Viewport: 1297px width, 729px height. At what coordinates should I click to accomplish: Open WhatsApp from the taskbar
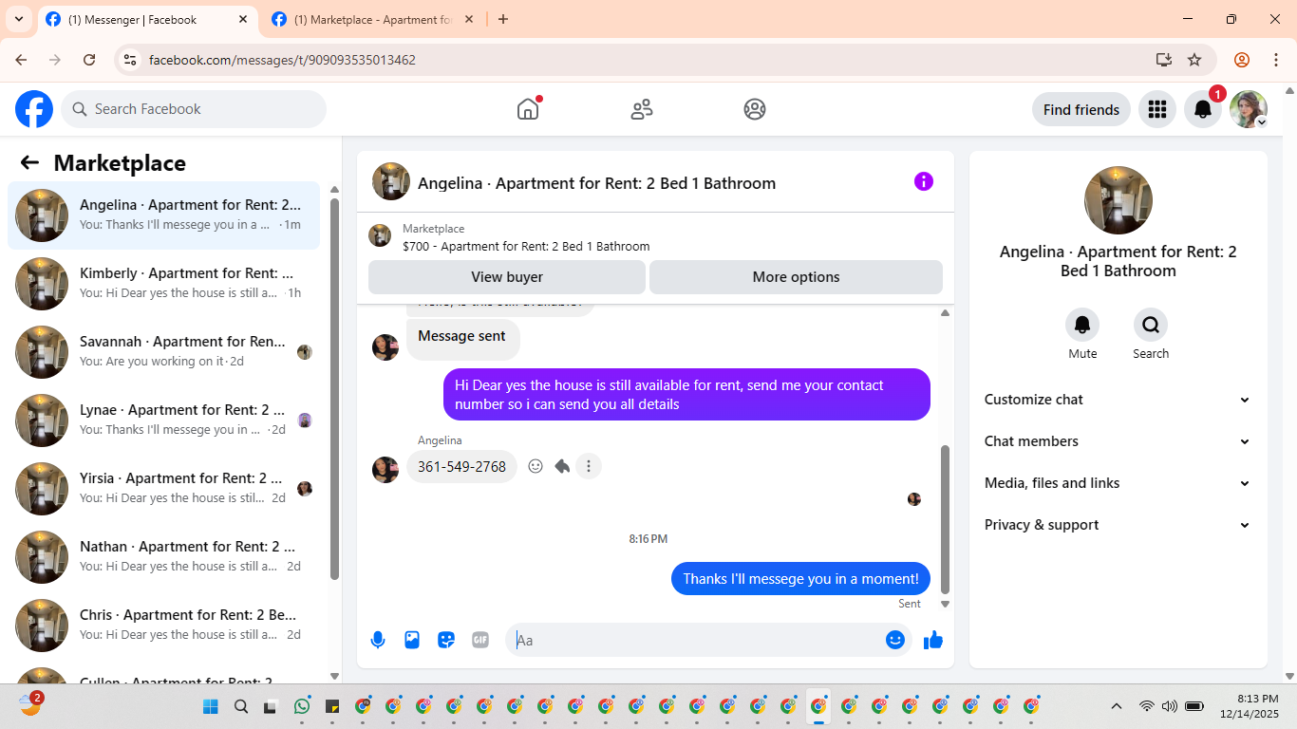click(x=302, y=706)
